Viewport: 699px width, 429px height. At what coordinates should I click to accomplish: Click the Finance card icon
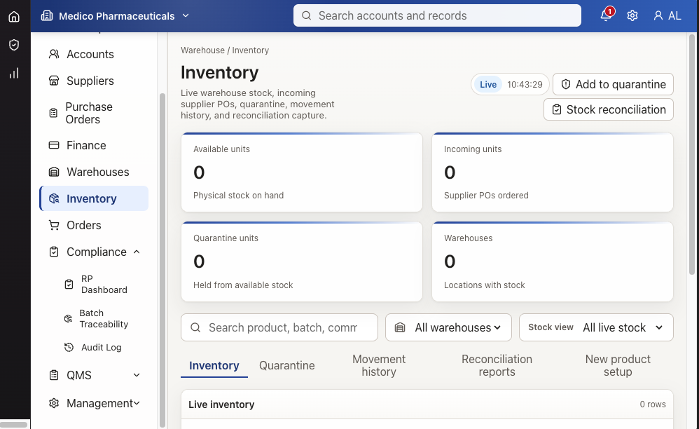(x=54, y=145)
